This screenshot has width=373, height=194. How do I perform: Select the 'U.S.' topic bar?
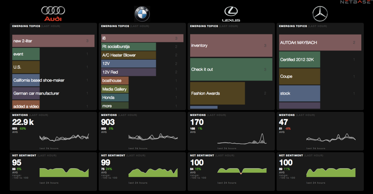pyautogui.click(x=26, y=67)
